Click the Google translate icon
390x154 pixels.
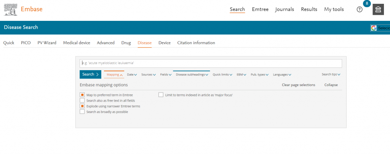[x=374, y=28]
